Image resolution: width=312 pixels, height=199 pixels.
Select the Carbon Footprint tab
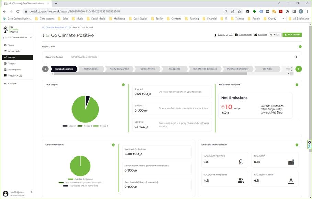[64, 69]
